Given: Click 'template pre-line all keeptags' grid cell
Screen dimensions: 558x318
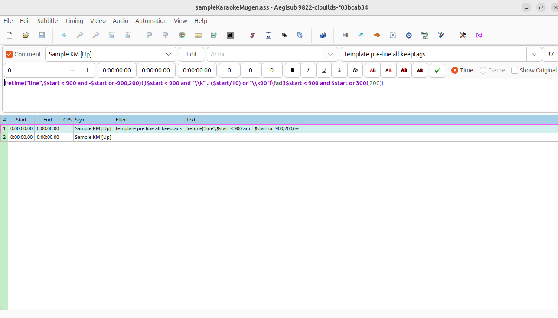Looking at the screenshot, I should (149, 128).
